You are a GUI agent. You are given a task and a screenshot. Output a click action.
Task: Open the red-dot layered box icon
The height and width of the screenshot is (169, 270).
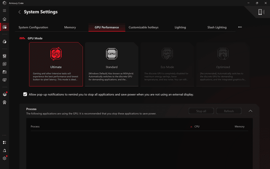tap(5, 94)
